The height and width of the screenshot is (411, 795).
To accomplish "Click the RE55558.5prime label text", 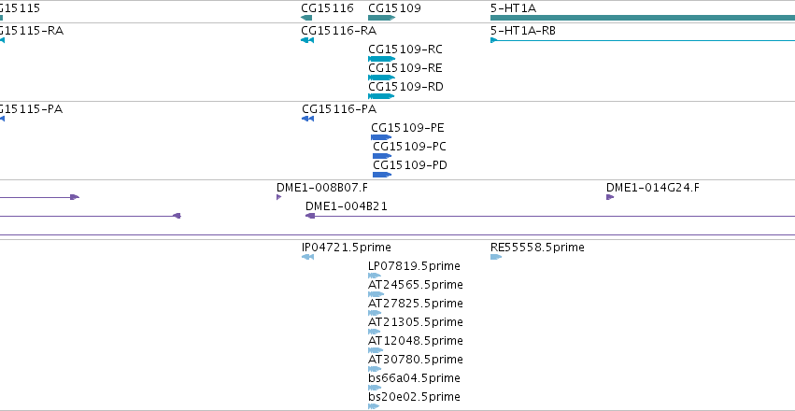I will pyautogui.click(x=537, y=248).
